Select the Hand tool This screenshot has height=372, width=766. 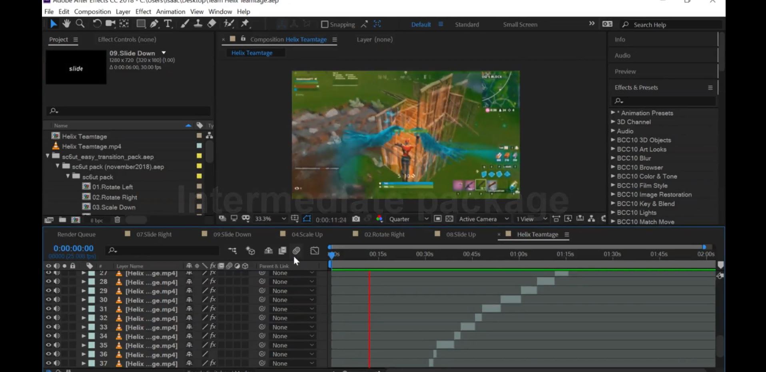click(x=66, y=24)
